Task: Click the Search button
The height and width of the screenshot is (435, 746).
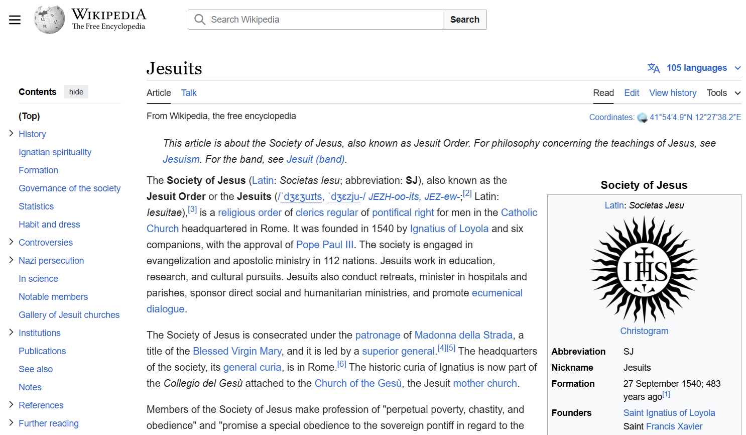Action: (x=465, y=20)
